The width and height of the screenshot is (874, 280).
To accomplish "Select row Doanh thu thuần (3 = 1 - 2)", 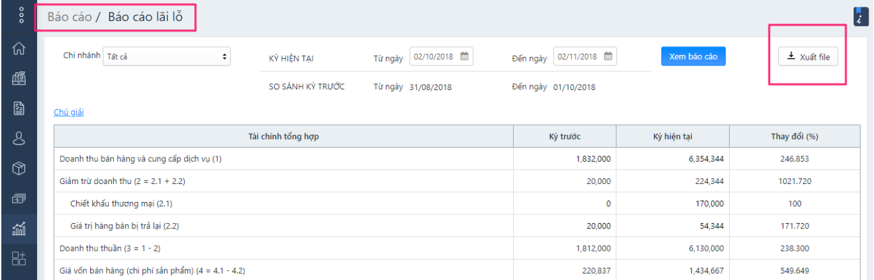I will 457,248.
